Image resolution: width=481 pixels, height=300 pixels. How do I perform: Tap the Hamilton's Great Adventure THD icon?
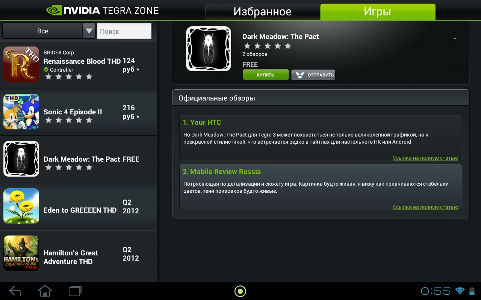(21, 253)
